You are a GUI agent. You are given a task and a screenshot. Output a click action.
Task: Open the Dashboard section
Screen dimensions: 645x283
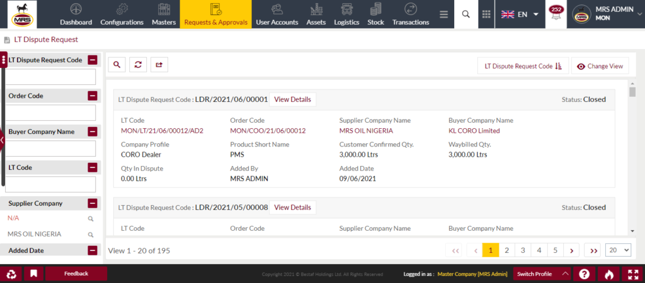point(76,14)
